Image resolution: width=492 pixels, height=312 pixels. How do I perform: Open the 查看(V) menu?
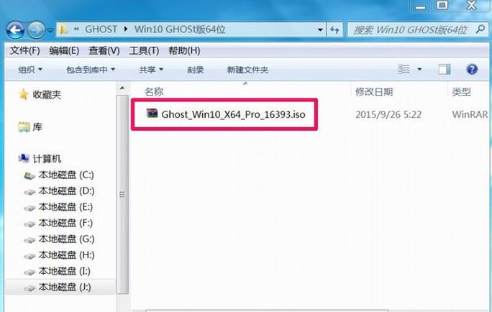(104, 50)
